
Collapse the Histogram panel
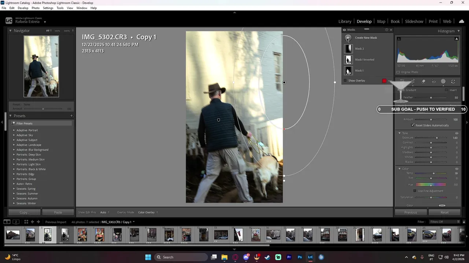(458, 31)
